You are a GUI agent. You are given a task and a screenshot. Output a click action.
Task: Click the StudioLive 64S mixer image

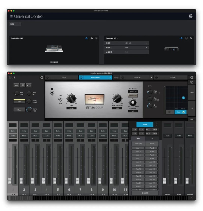54,49
